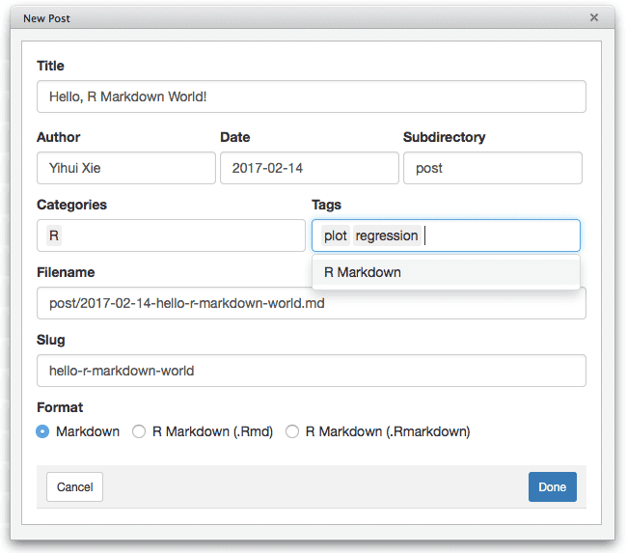Choose R Markdown (.Rmd) format option
The width and height of the screenshot is (627, 553).
[139, 432]
